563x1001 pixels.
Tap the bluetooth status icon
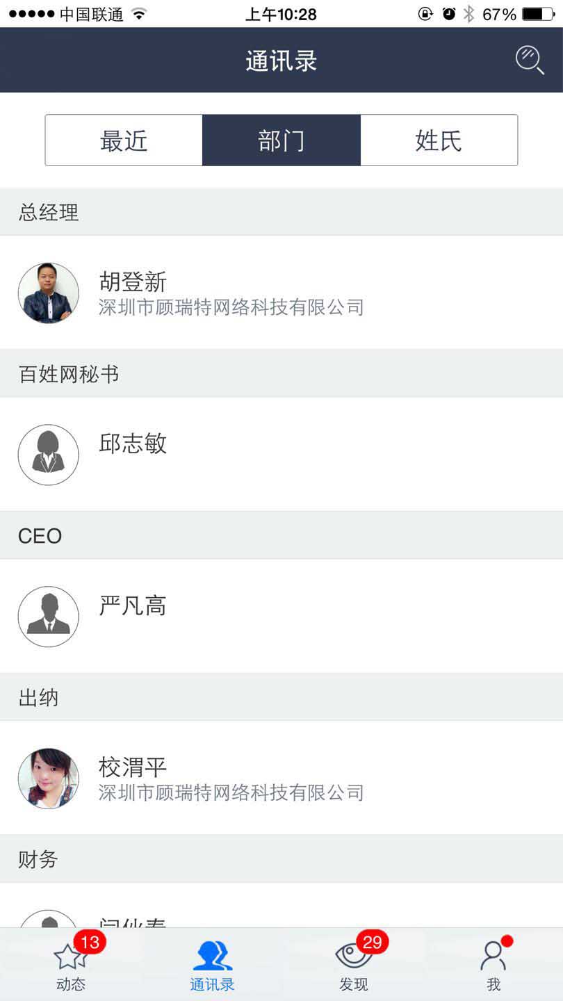(469, 14)
